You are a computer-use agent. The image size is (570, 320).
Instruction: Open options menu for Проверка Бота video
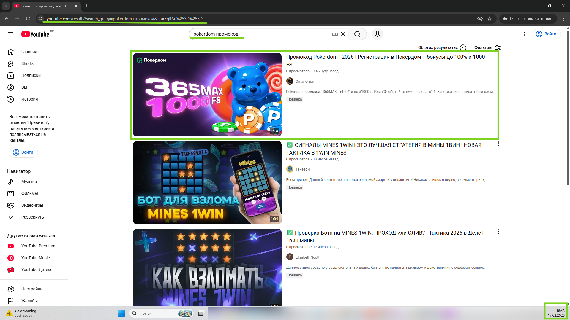coord(498,232)
